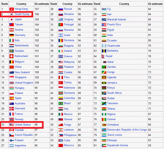Viewport: 164px width, 149px height.
Task: Open the Japan country link
Action: click(x=18, y=19)
